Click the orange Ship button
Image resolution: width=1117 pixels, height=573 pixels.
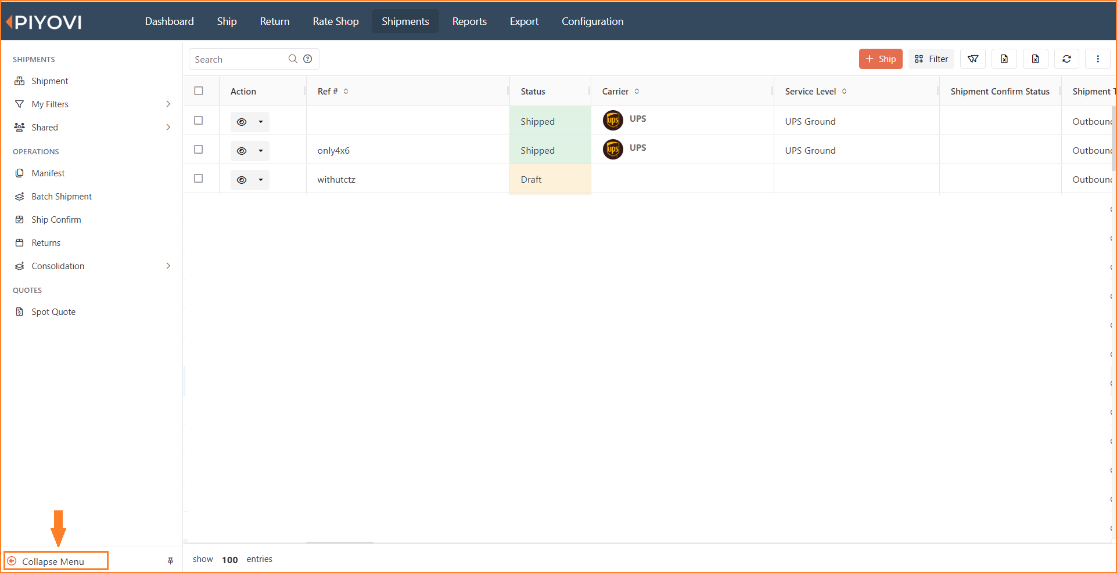point(881,59)
